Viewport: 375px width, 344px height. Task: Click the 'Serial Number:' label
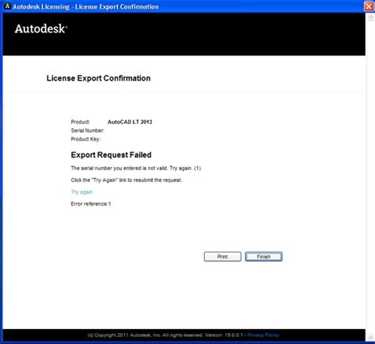(87, 130)
